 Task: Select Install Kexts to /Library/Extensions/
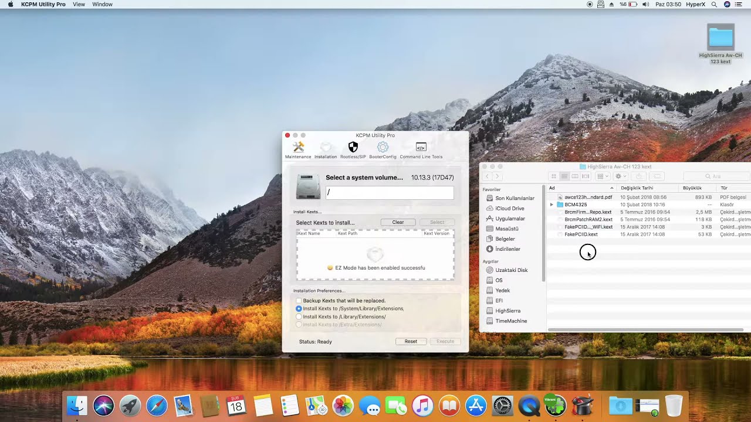point(299,316)
